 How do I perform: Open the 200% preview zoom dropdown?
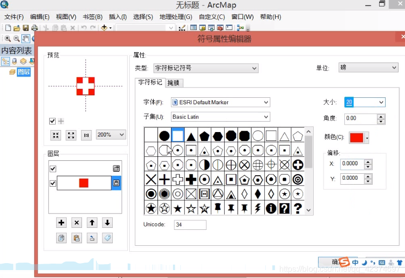(111, 135)
